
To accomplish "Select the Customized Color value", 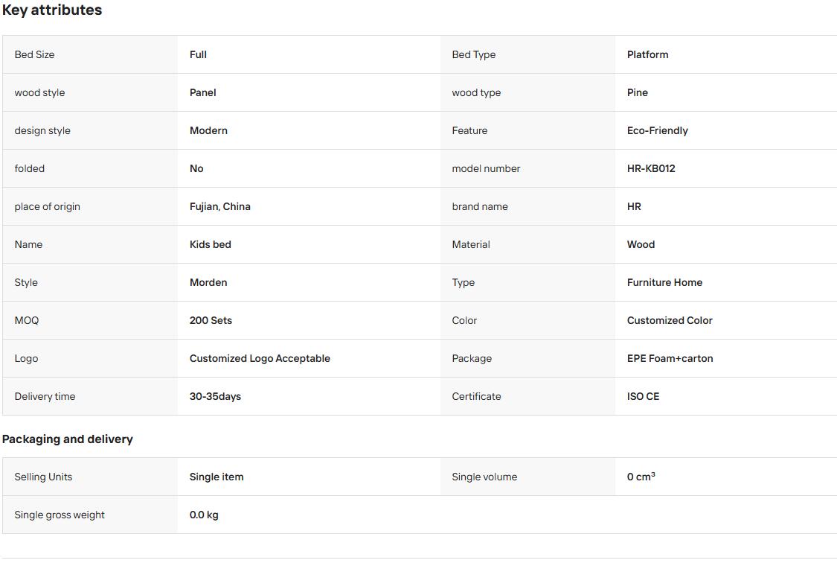I will pos(670,320).
